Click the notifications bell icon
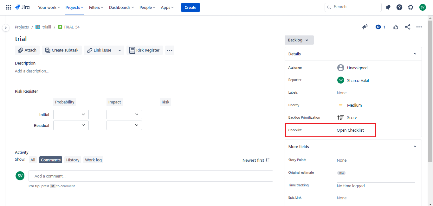The image size is (433, 206). [x=388, y=7]
